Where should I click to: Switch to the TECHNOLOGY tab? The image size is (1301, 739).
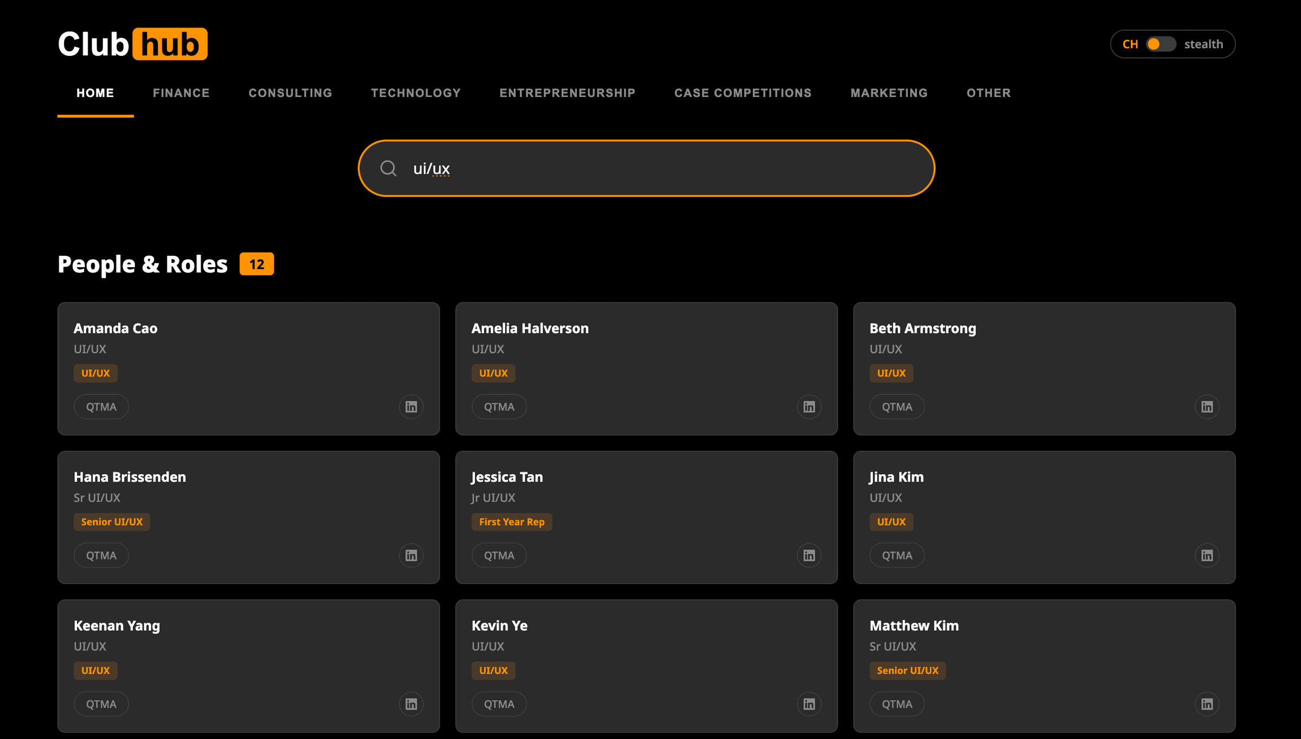click(415, 93)
